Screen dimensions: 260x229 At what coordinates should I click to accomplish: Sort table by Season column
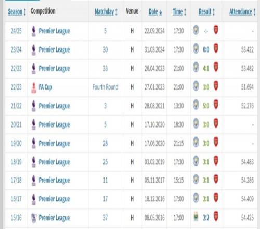[15, 12]
